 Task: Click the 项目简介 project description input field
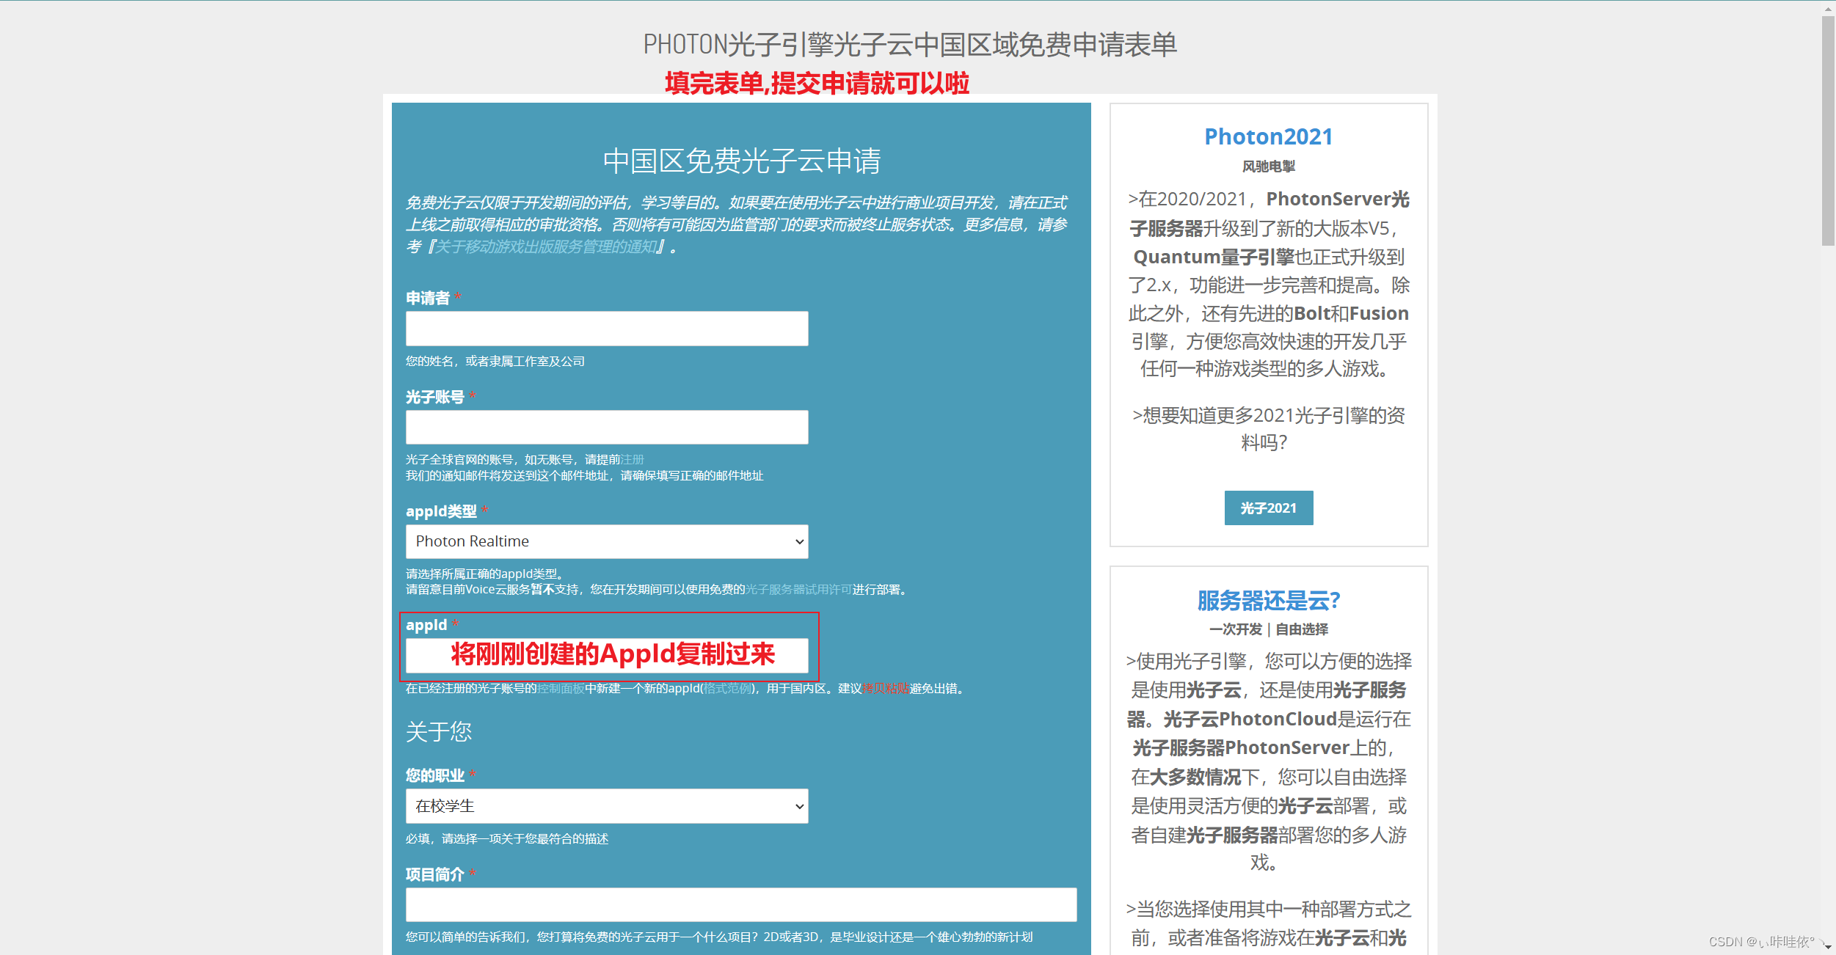[x=741, y=904]
